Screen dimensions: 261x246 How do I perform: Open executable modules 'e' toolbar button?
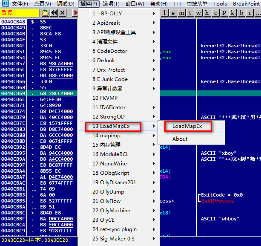(172, 13)
